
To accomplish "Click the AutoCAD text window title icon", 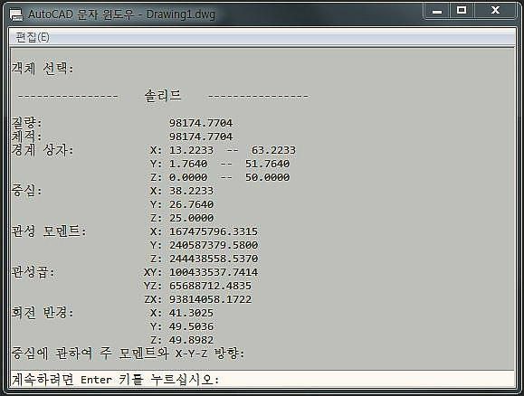I will [x=15, y=15].
